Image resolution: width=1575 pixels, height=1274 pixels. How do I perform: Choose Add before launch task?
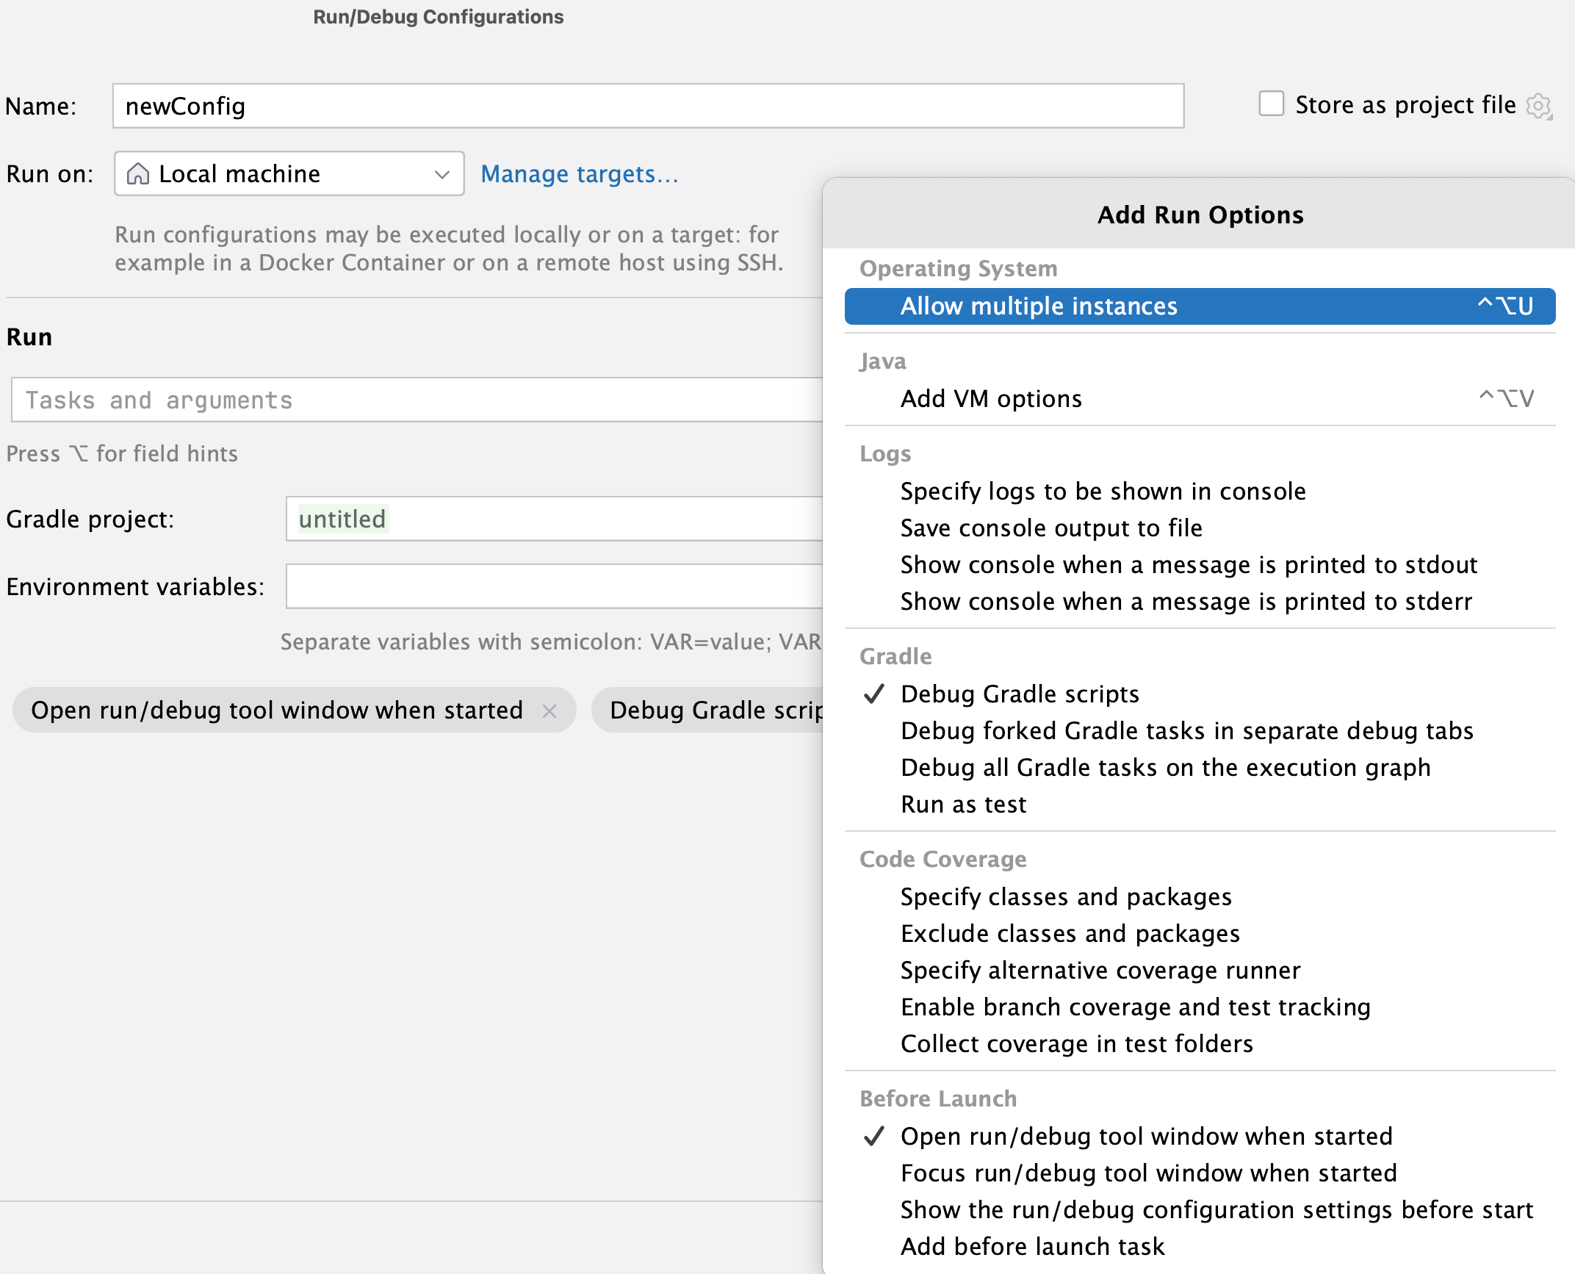1200,1246
